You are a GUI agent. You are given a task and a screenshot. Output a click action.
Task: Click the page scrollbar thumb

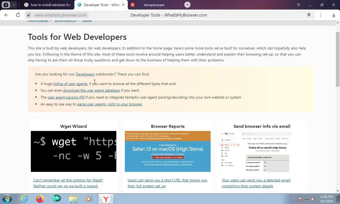click(x=338, y=59)
